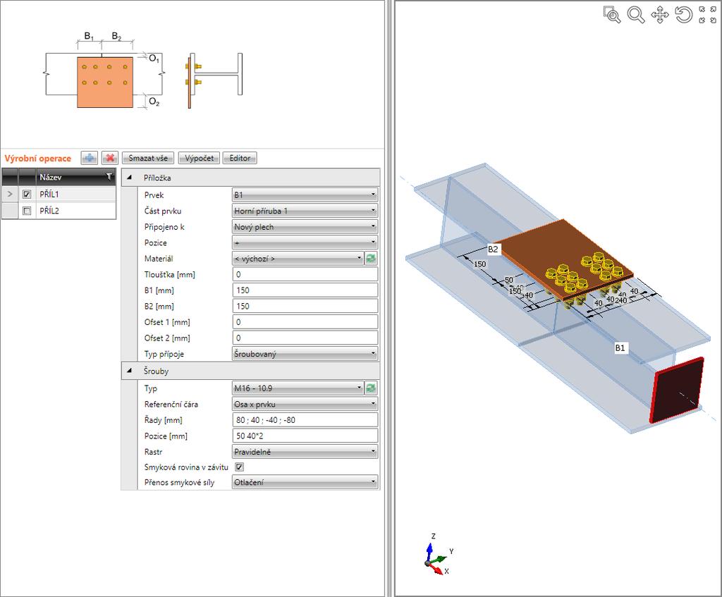Open Přenos smykové síly dropdown Otlačení
The width and height of the screenshot is (722, 597).
pos(305,482)
